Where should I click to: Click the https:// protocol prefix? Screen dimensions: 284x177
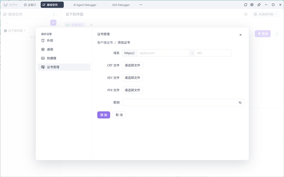coord(130,53)
